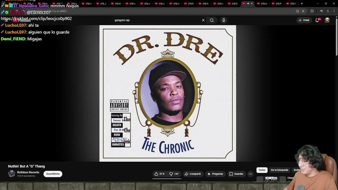Screen dimensions: 338x190
Task: Switch to the "(15) Ex" browser tab
Action: click(203, 3)
